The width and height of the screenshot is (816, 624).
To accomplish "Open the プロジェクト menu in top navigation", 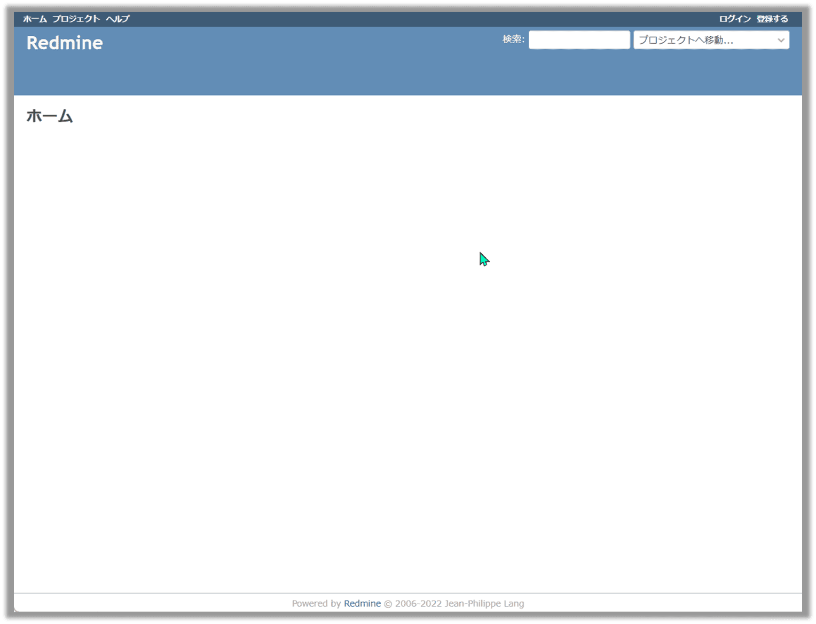I will coord(75,19).
